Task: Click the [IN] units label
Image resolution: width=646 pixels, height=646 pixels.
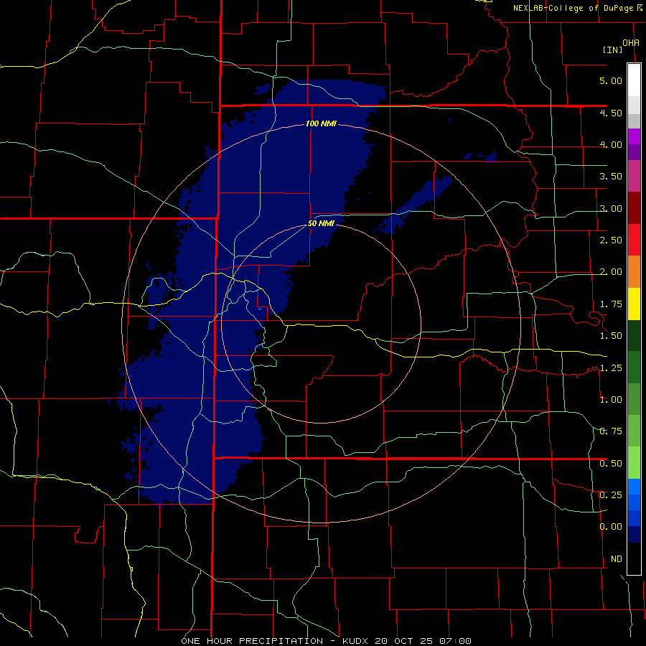Action: click(x=613, y=50)
